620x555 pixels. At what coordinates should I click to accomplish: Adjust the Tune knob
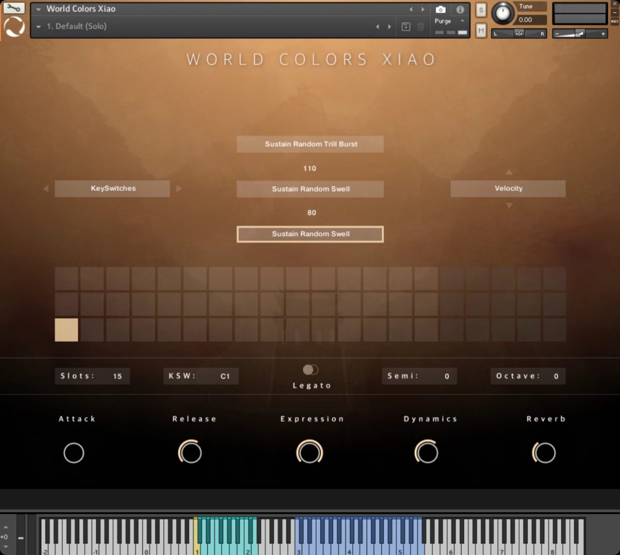point(503,13)
